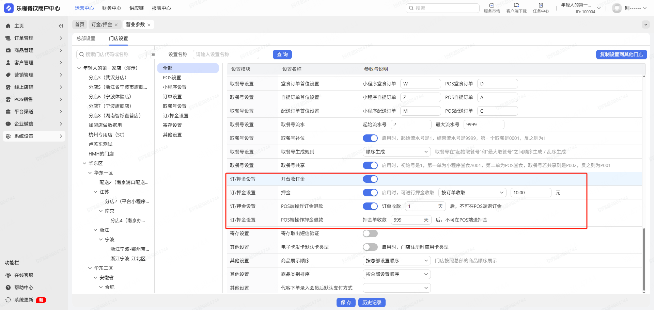The width and height of the screenshot is (654, 310).
Task: Click the 帮助中心 help icon
Action: pos(8,288)
